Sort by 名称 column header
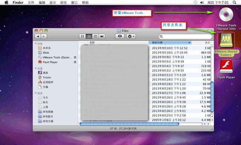 coord(113,43)
